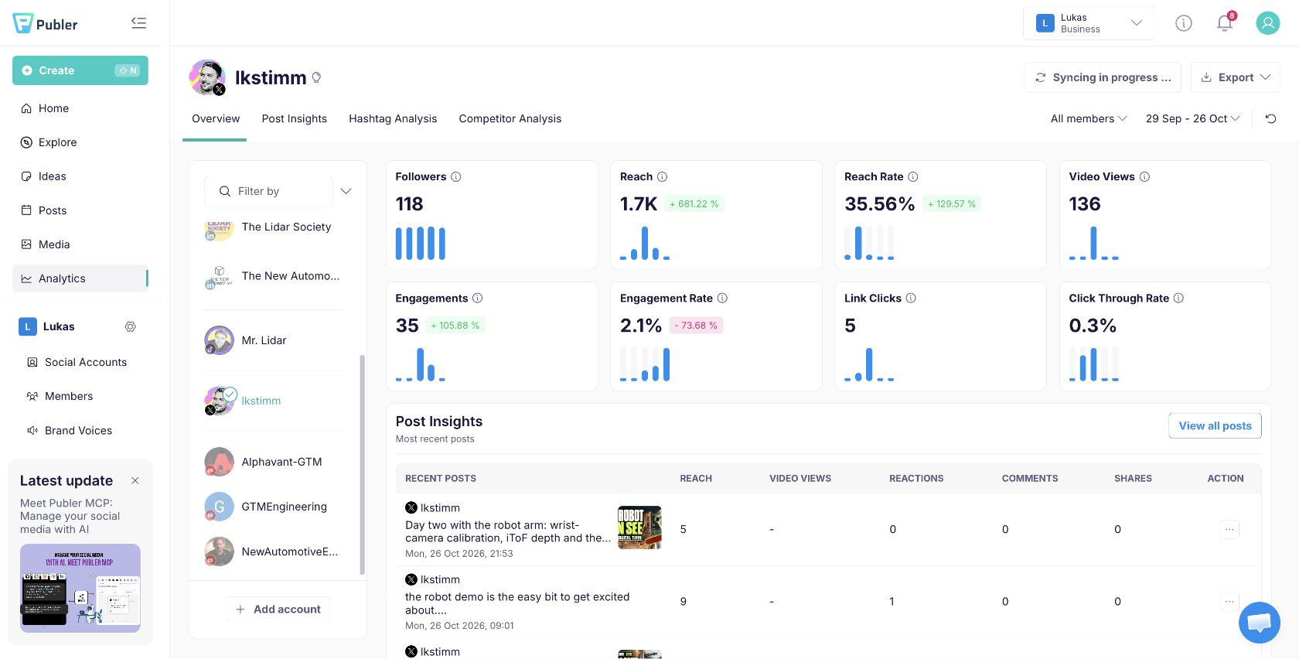Switch to Hashtag Analysis tab

point(393,118)
